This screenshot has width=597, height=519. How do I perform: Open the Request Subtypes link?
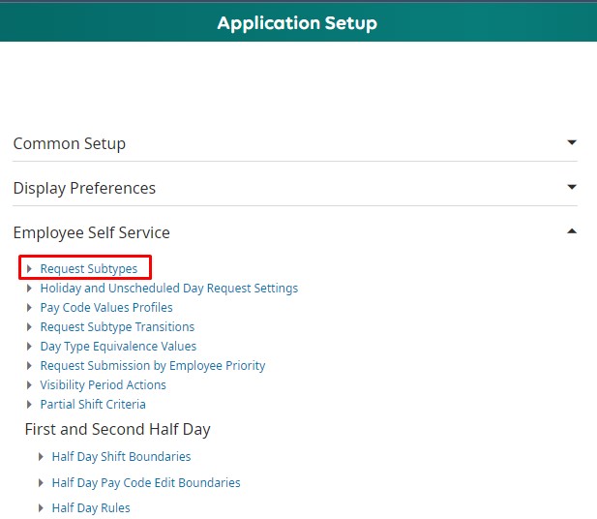[x=88, y=269]
